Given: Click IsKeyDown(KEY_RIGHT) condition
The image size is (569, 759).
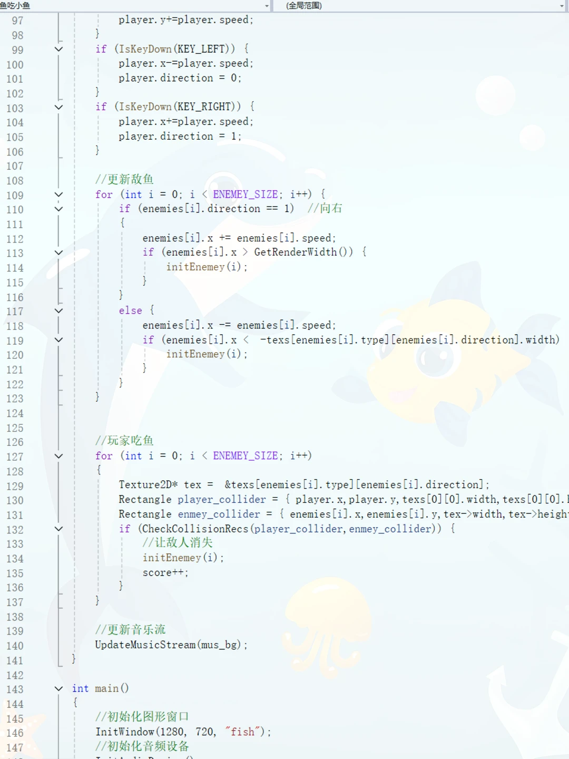Looking at the screenshot, I should [x=180, y=107].
